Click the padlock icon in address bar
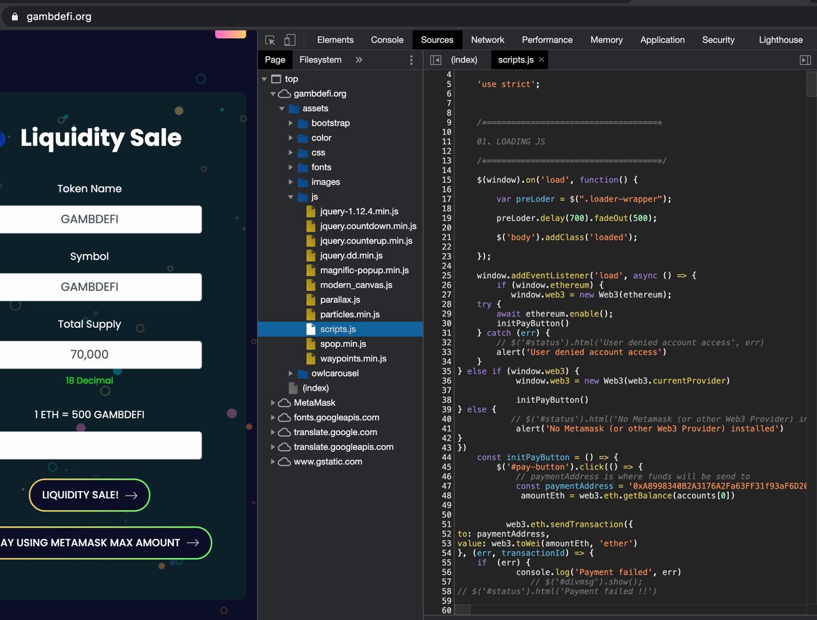817x620 pixels. [x=15, y=17]
